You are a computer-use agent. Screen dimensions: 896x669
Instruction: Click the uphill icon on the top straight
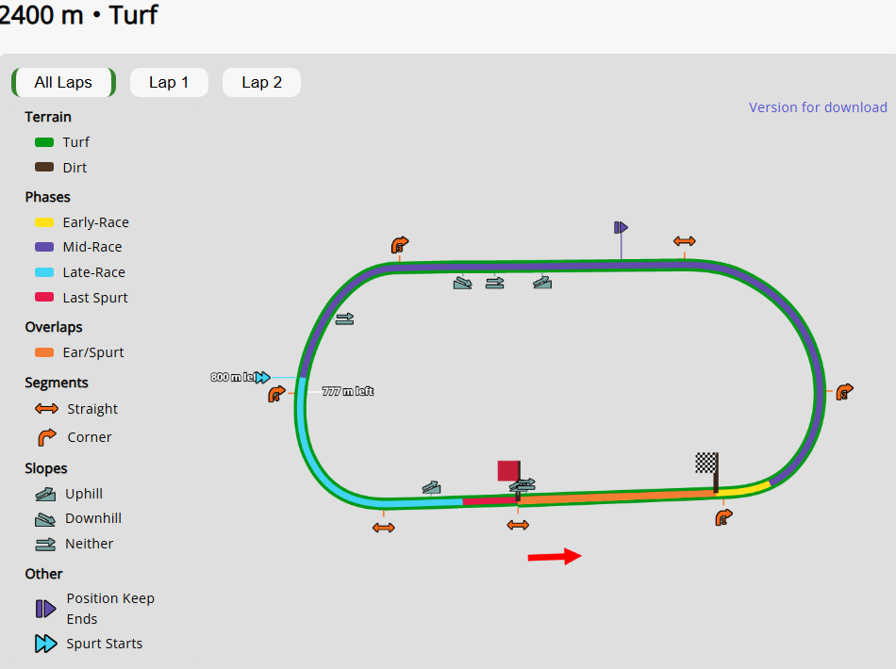pyautogui.click(x=542, y=282)
